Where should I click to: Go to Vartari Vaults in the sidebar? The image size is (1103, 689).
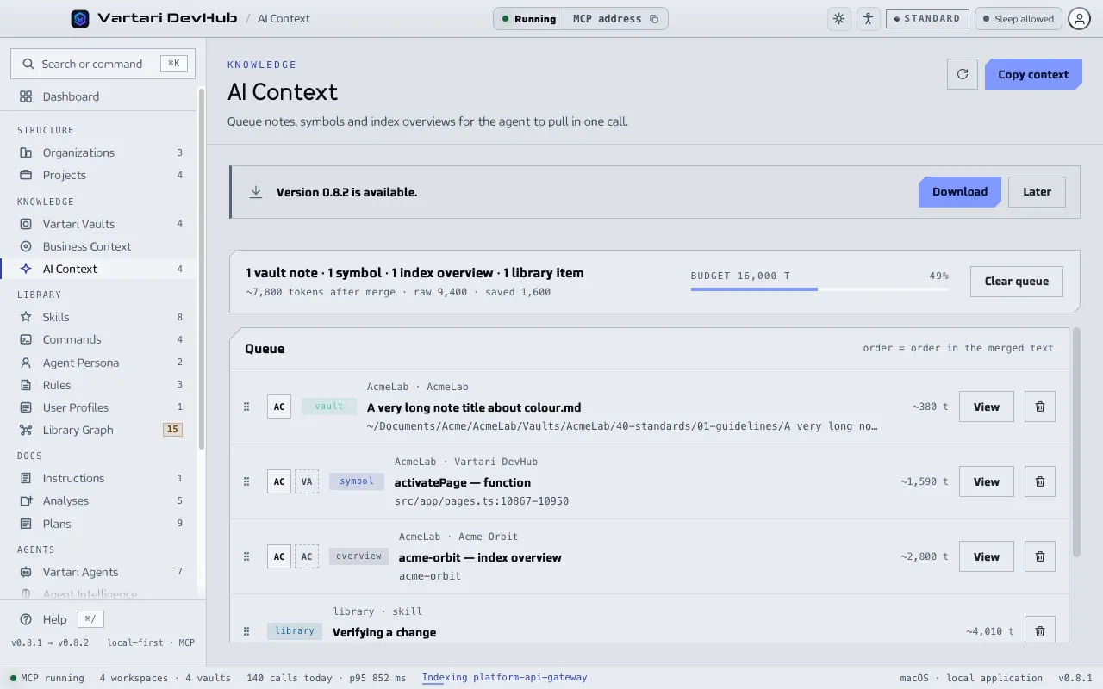point(98,224)
